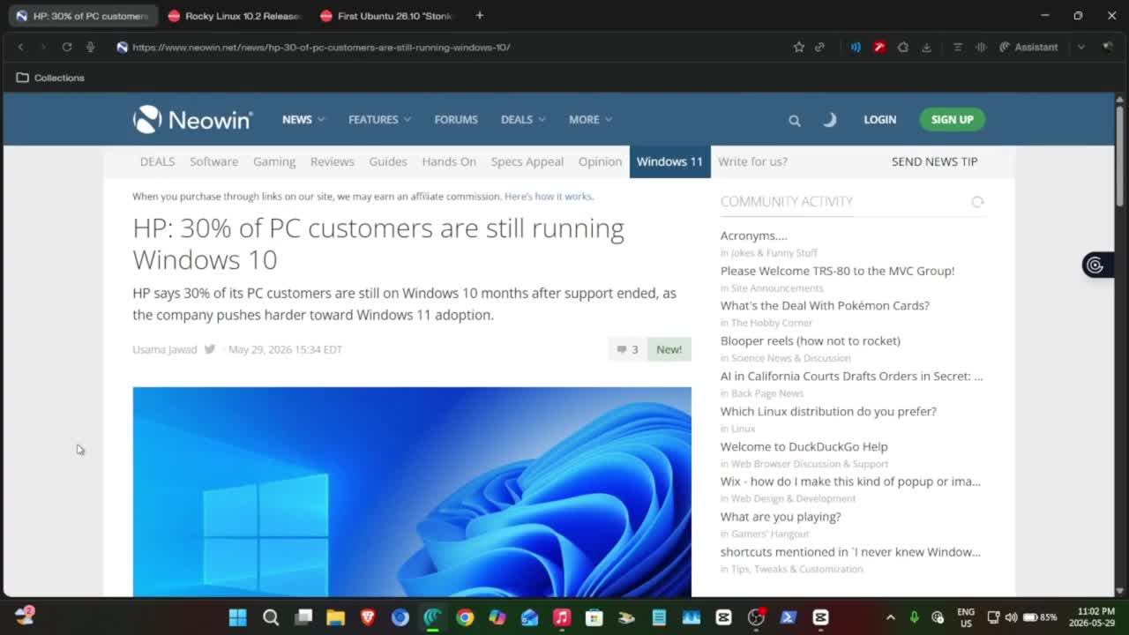Select the Windows 11 highlighted tab
The image size is (1129, 635).
click(x=669, y=161)
